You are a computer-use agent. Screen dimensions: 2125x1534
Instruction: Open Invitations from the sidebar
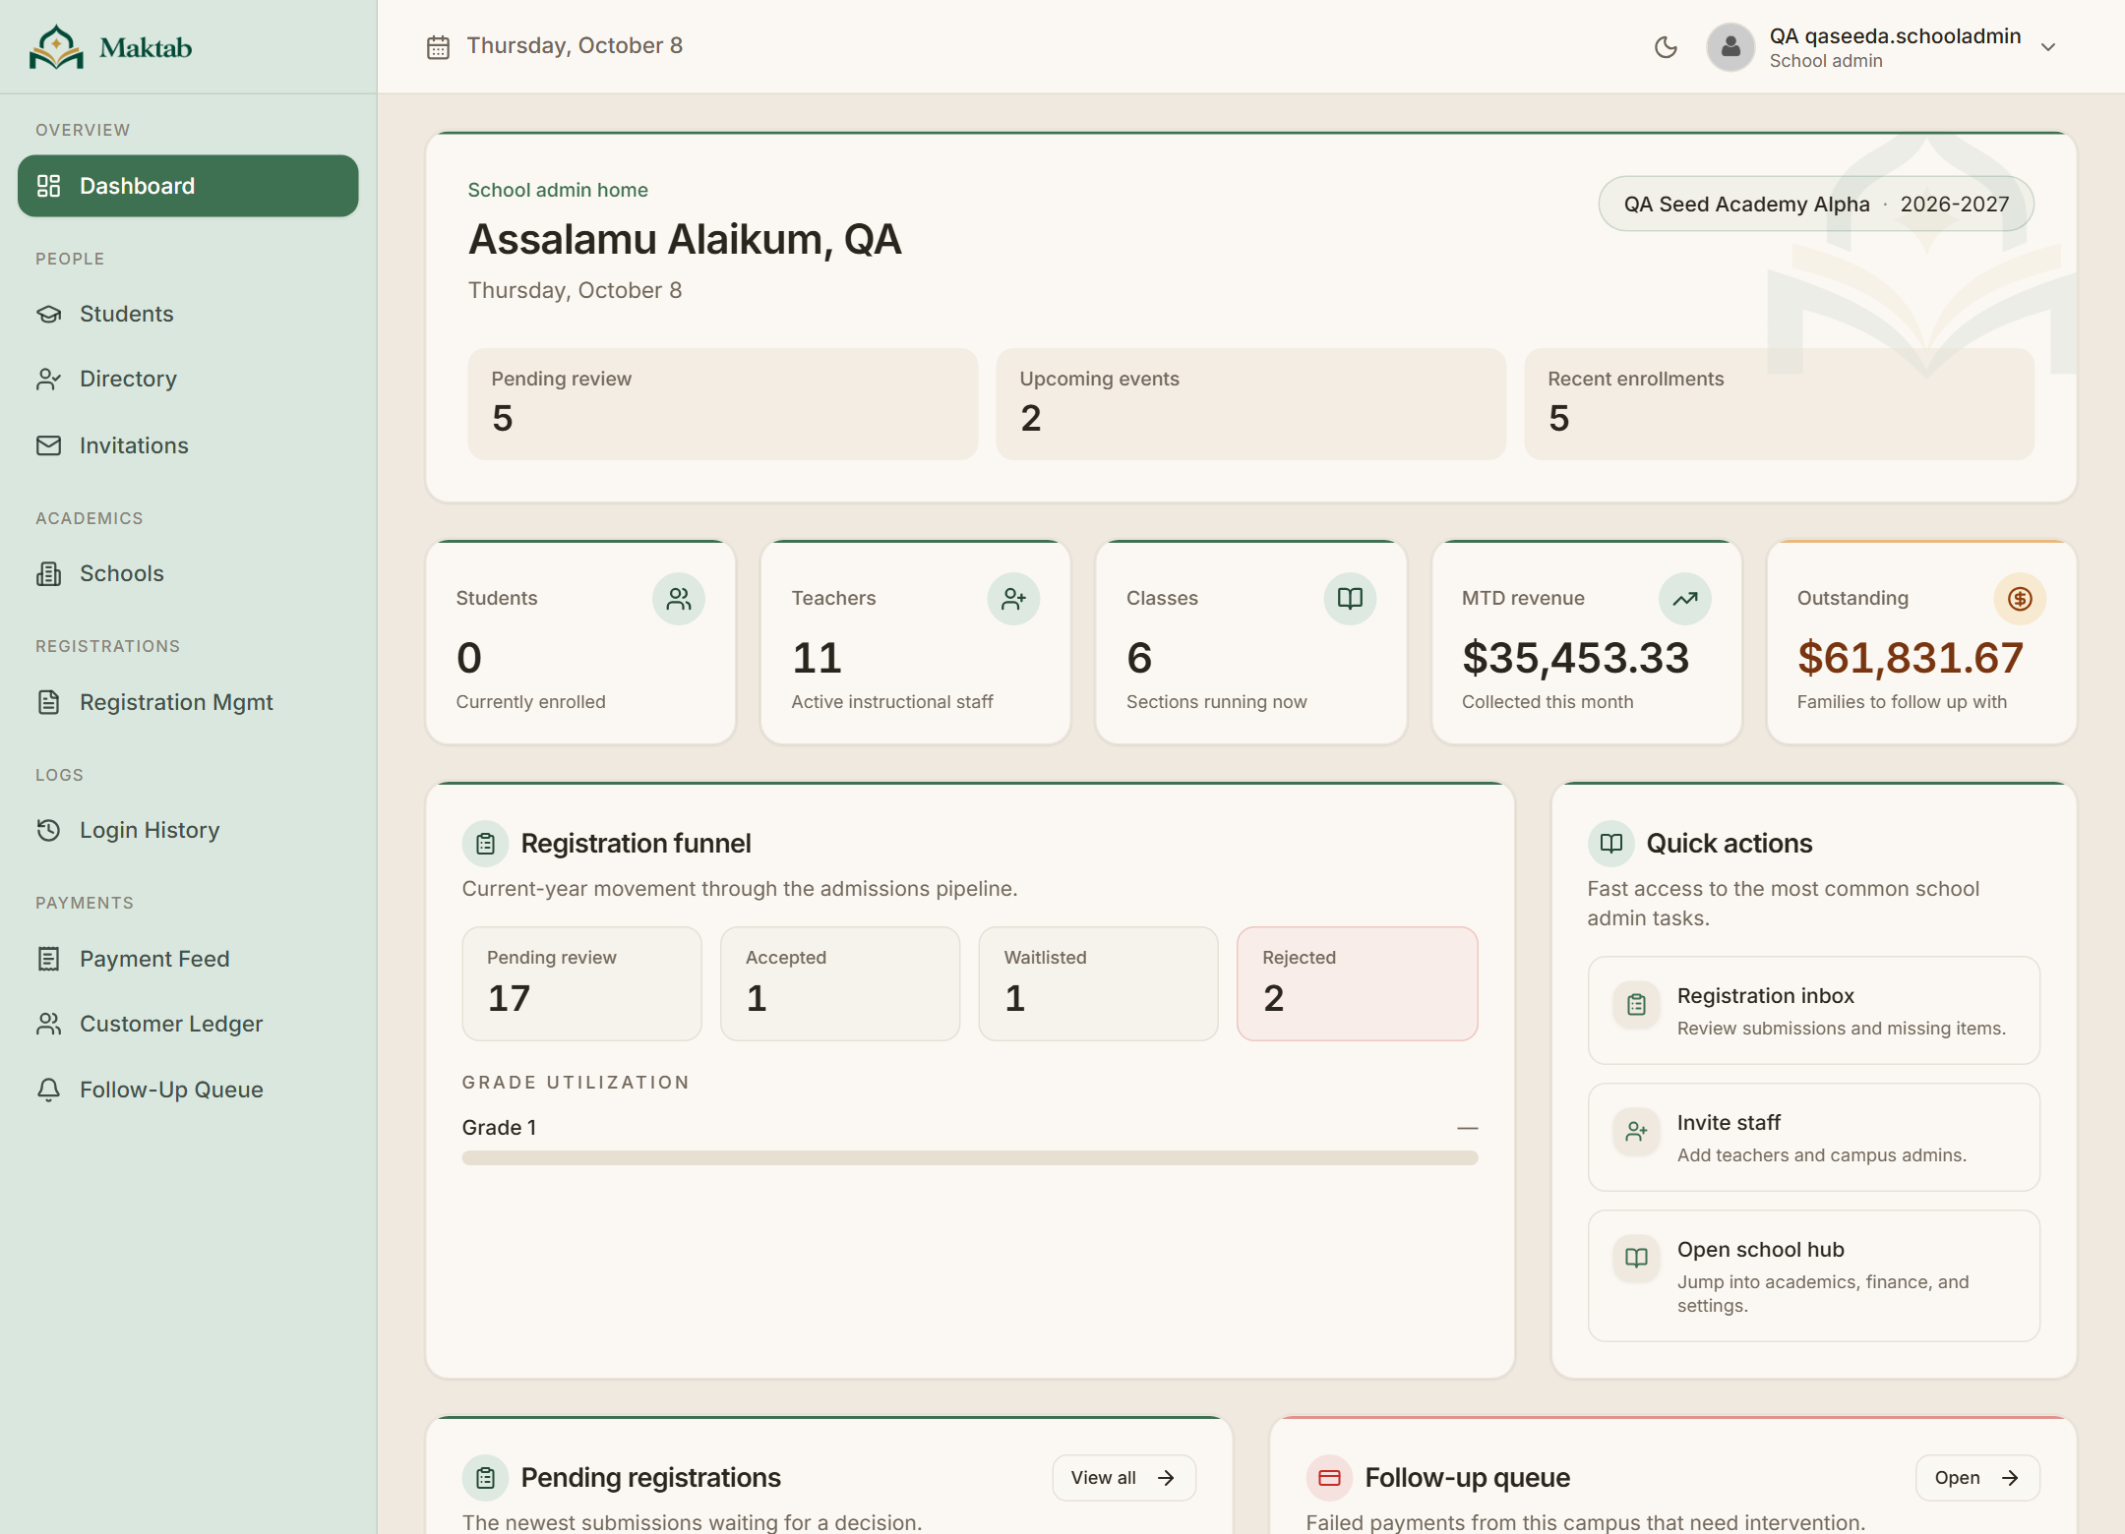[188, 445]
